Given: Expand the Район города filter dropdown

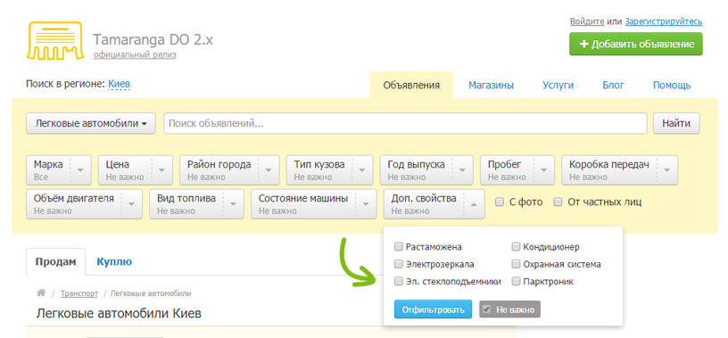Looking at the screenshot, I should click(229, 170).
